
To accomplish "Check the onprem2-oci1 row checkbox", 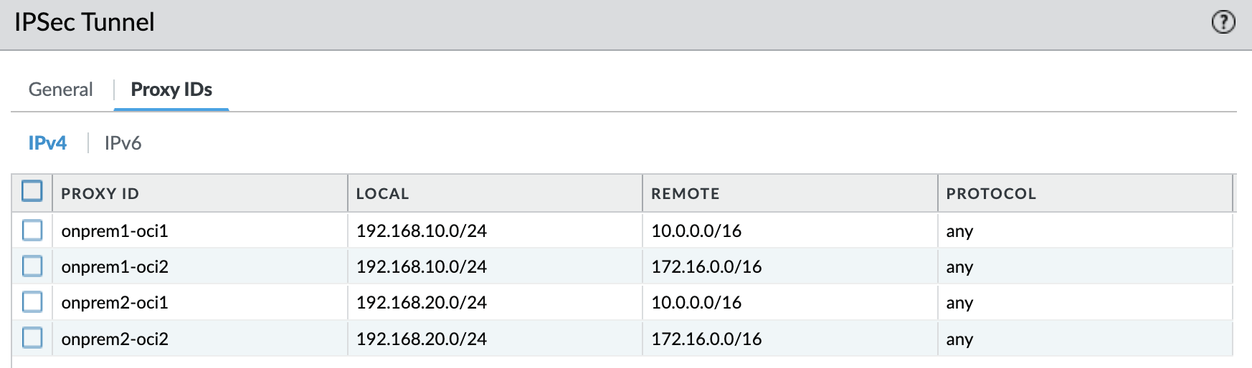I will click(32, 302).
